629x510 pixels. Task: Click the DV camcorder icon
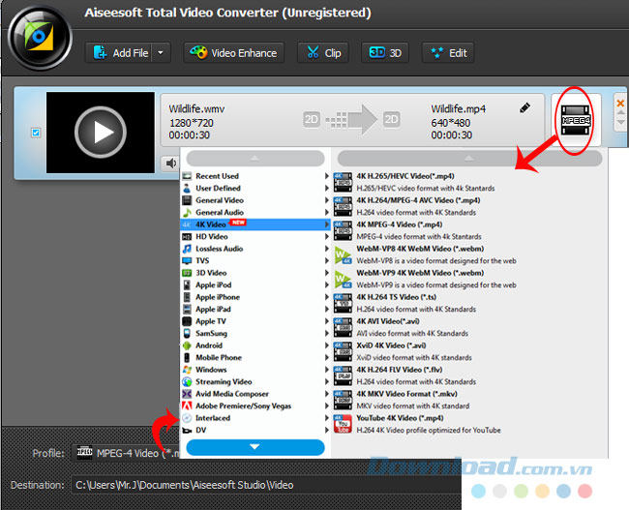(x=187, y=430)
